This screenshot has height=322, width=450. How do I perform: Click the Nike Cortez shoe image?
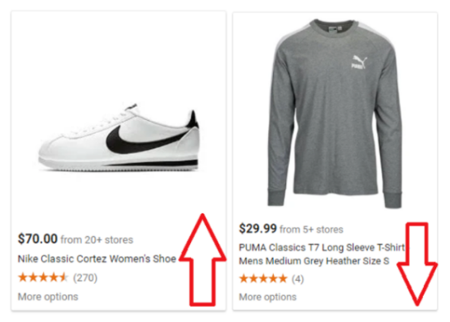point(119,138)
